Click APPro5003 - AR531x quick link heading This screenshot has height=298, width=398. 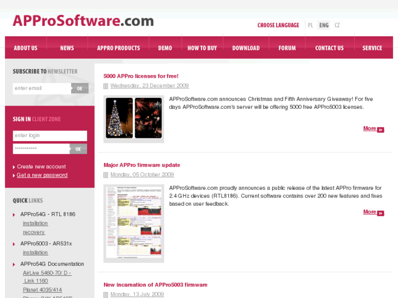click(46, 244)
